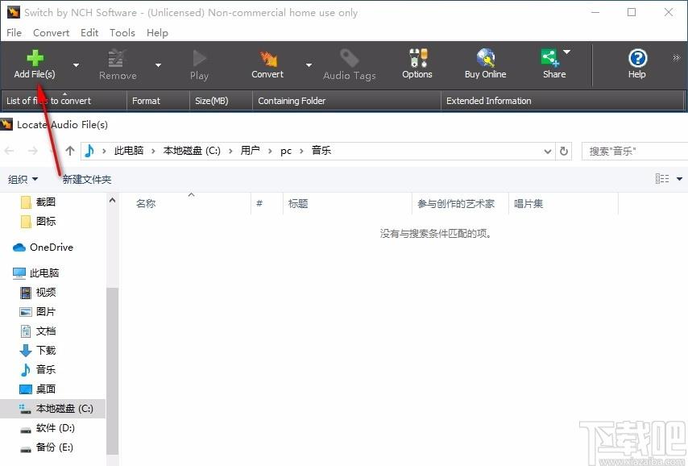
Task: Open the Help question-mark icon
Action: coord(637,58)
